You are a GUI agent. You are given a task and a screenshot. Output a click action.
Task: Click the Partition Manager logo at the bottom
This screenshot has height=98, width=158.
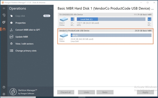[13, 92]
